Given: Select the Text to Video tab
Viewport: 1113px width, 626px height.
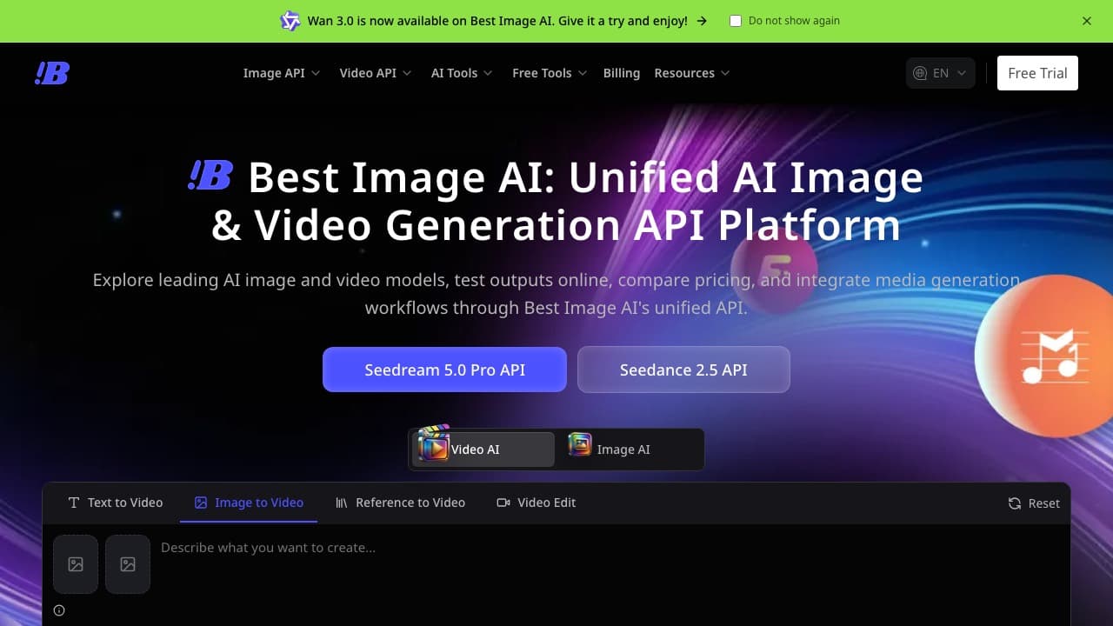Looking at the screenshot, I should tap(115, 503).
